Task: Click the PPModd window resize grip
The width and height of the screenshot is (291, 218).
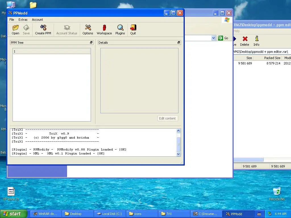Action: (x=182, y=163)
